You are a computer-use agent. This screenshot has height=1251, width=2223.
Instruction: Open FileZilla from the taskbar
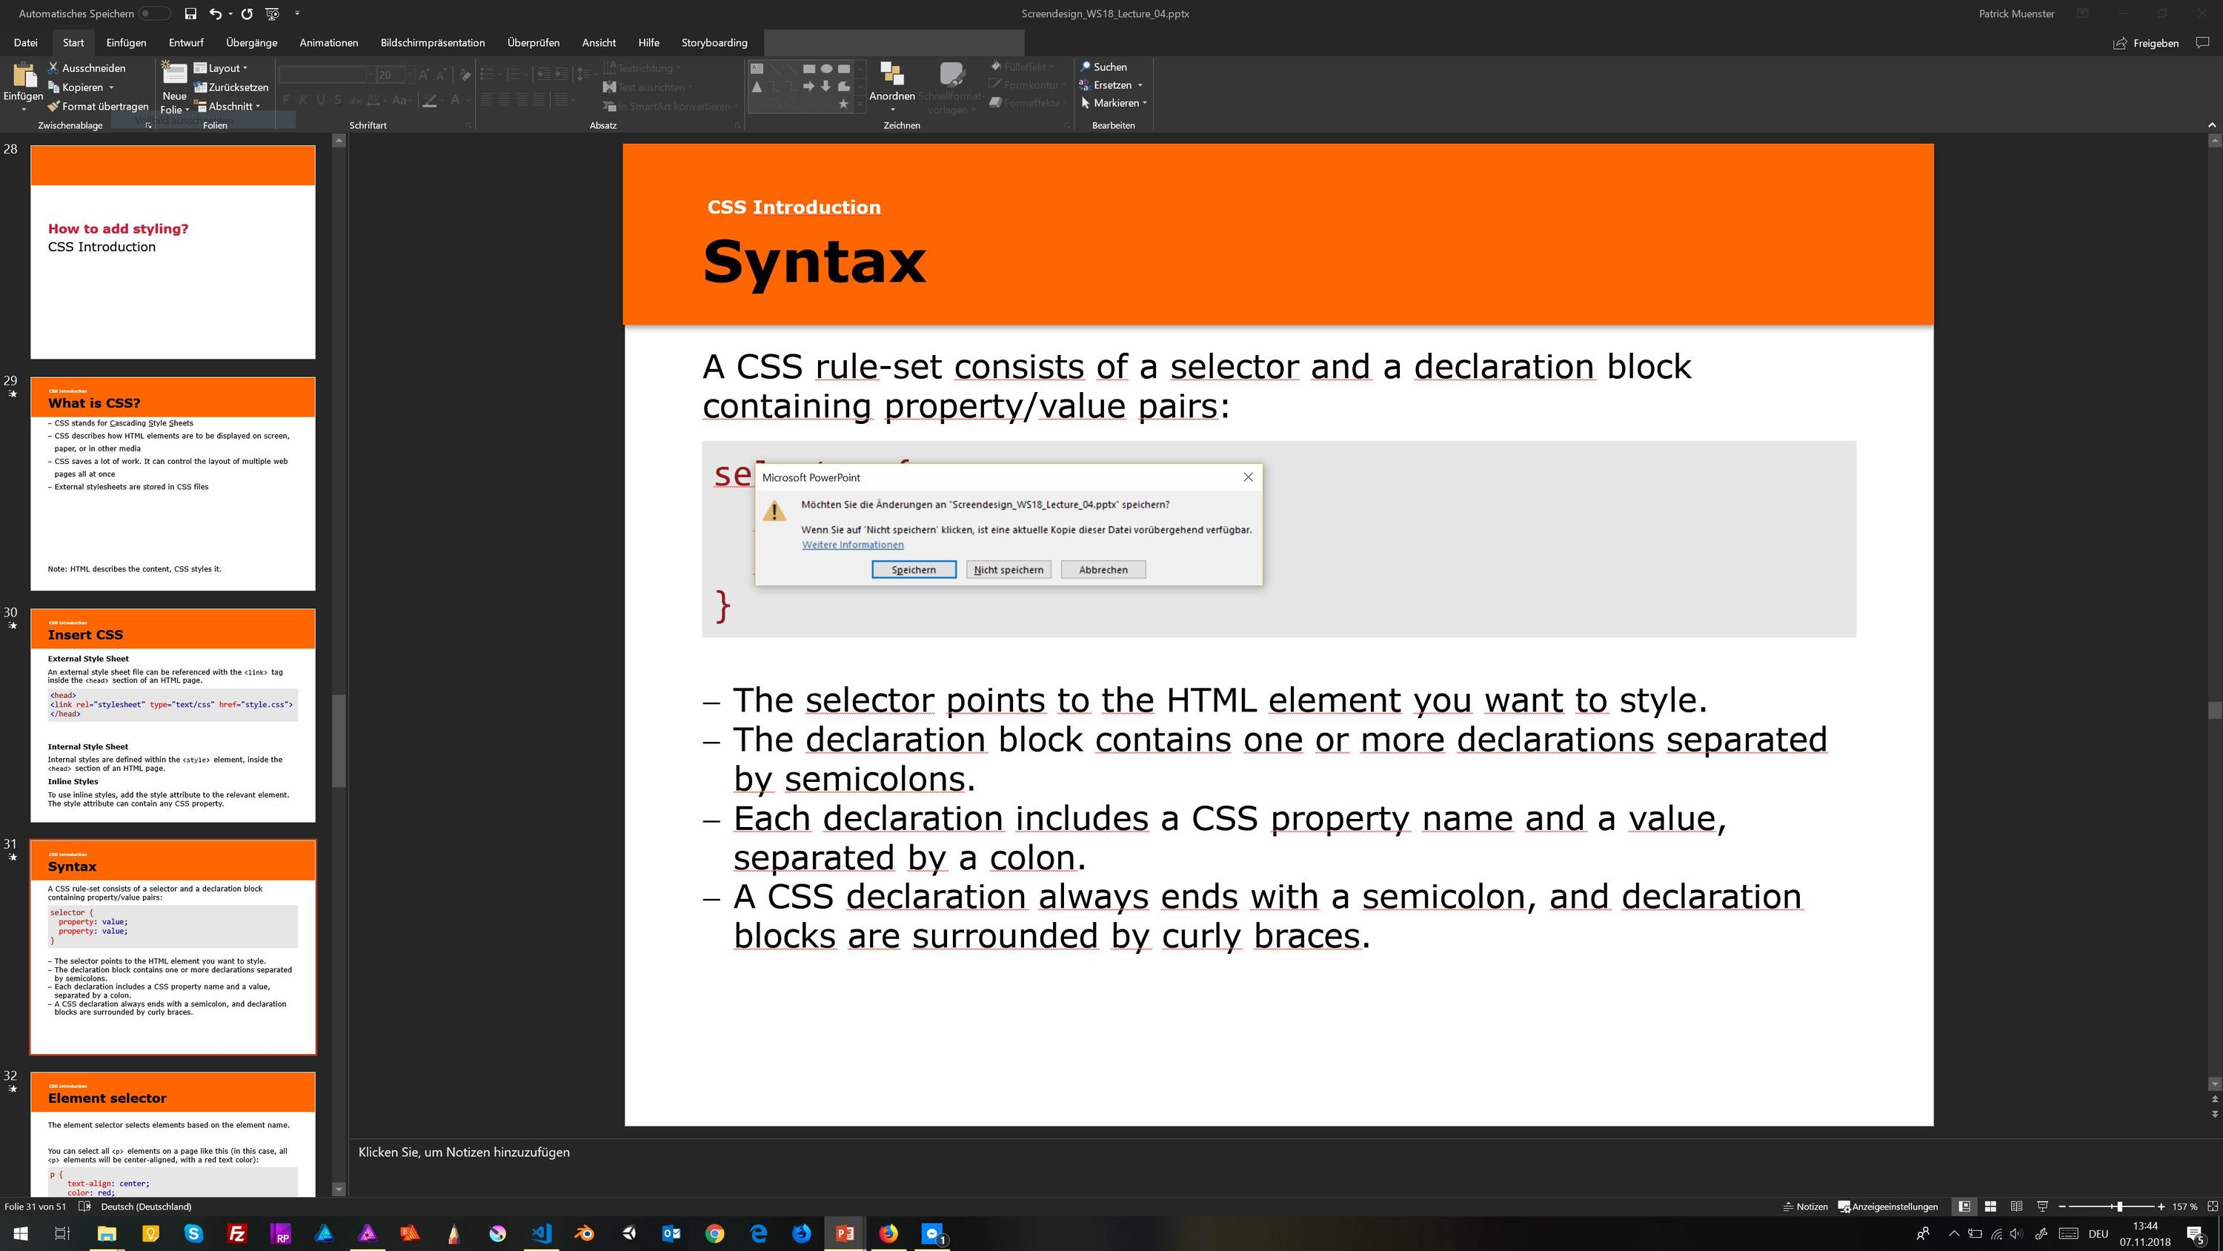236,1233
